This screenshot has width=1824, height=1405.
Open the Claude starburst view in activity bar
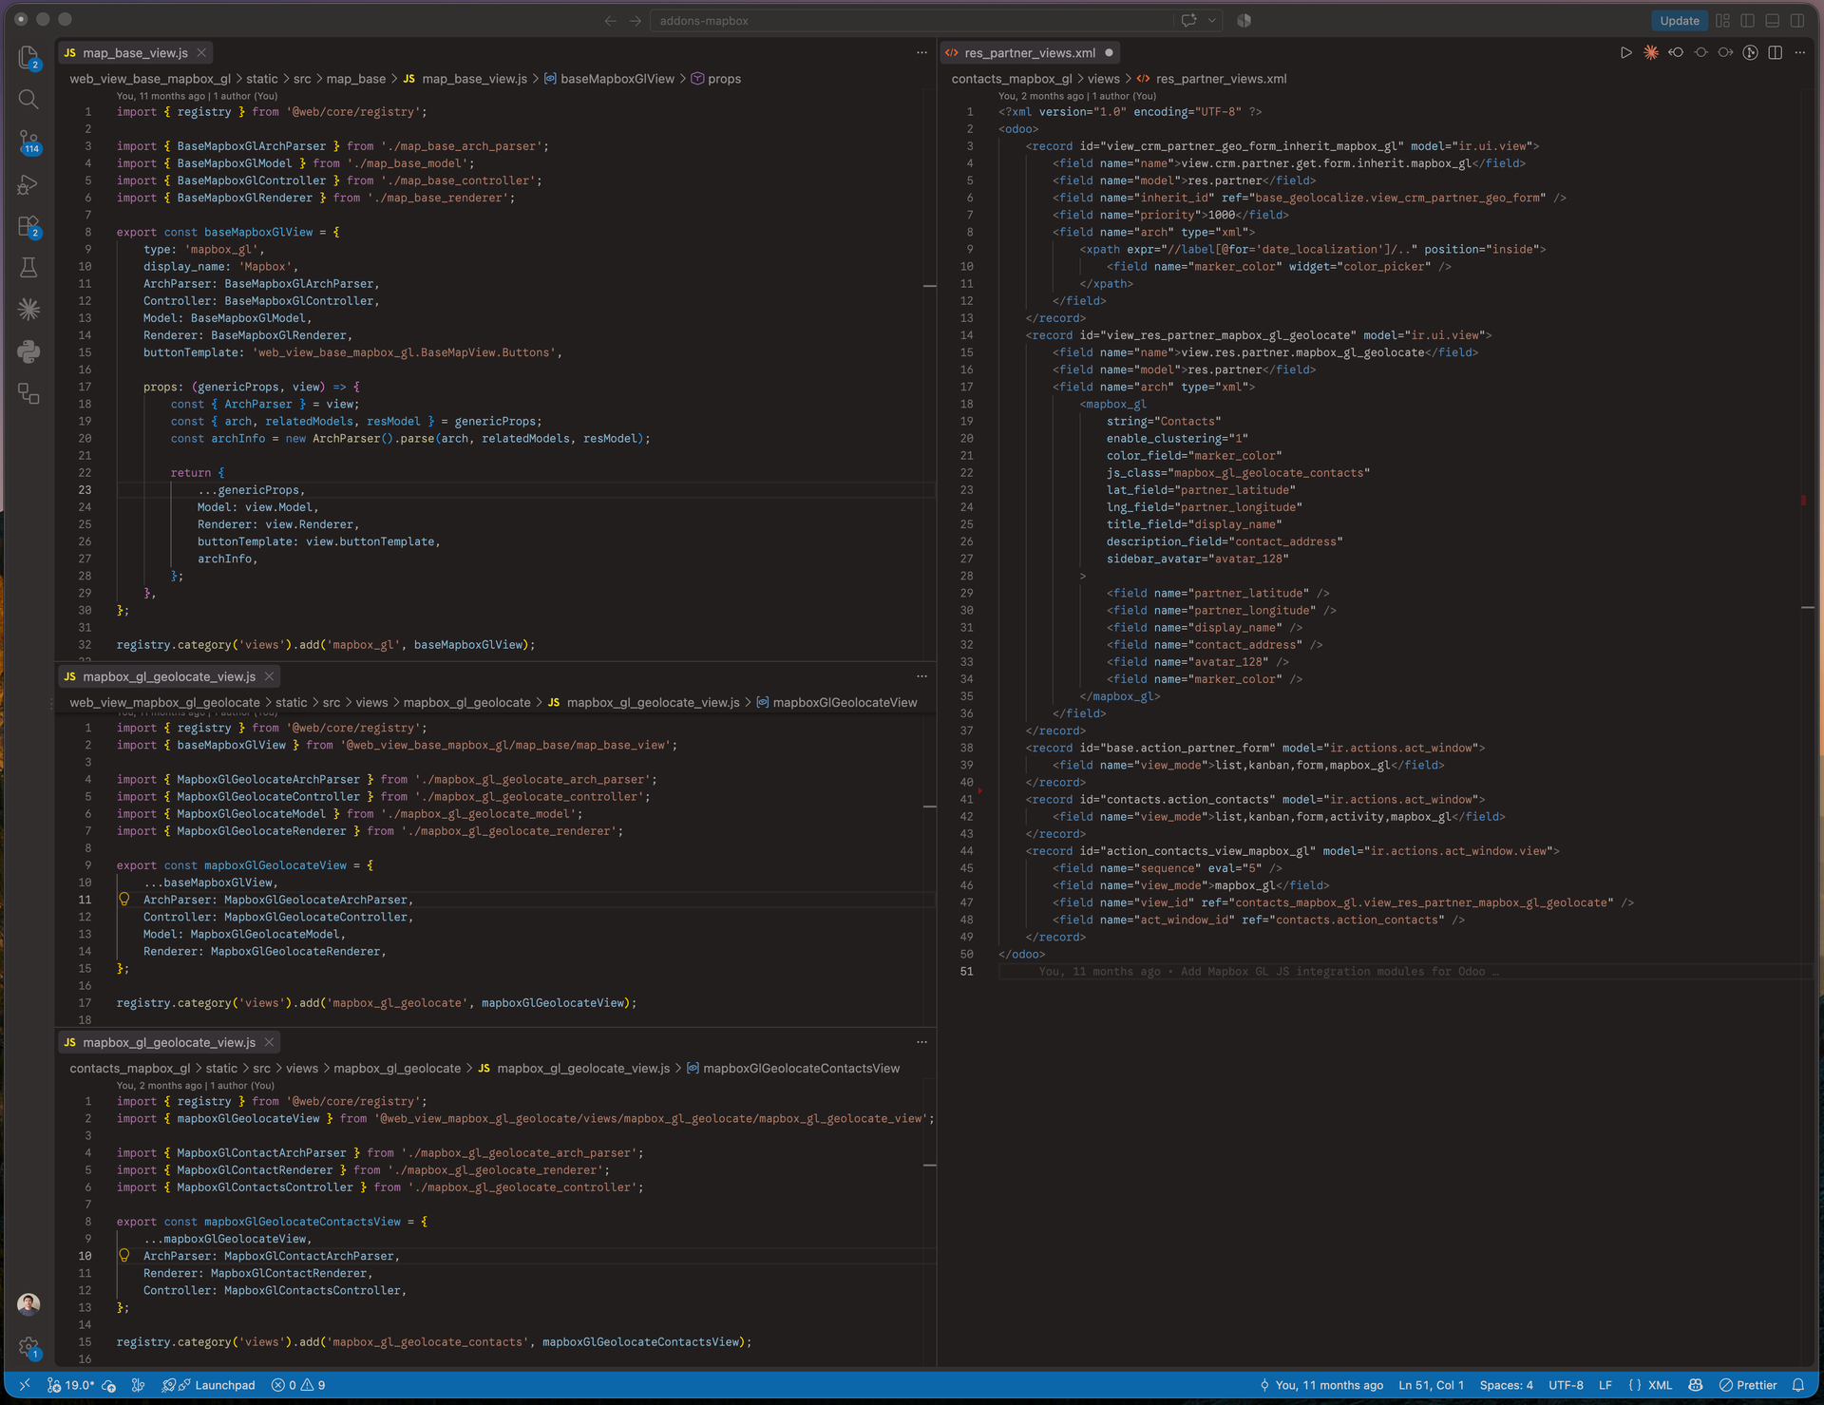28,309
